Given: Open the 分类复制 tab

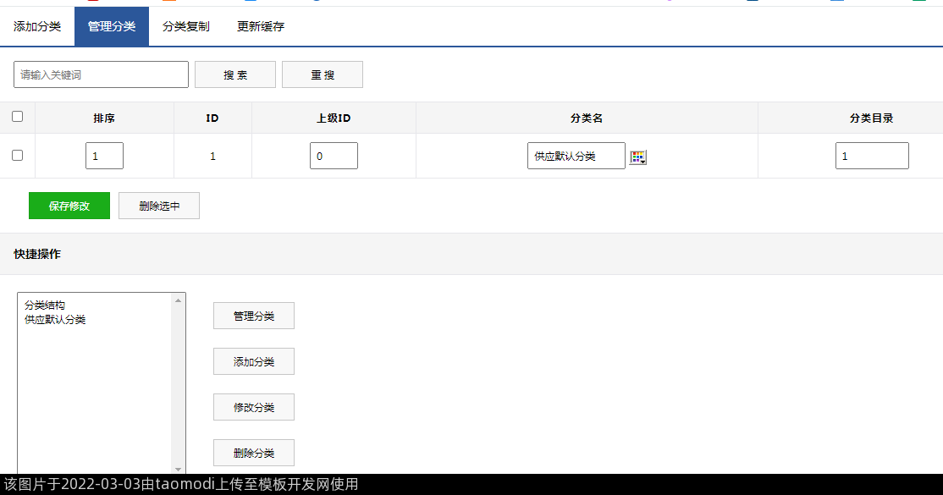Looking at the screenshot, I should click(x=186, y=26).
